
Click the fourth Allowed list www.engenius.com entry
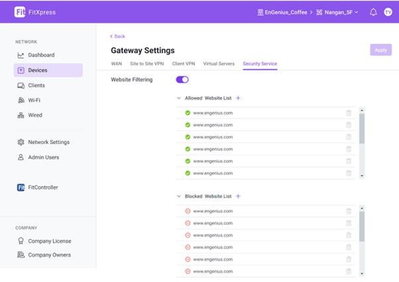click(213, 149)
